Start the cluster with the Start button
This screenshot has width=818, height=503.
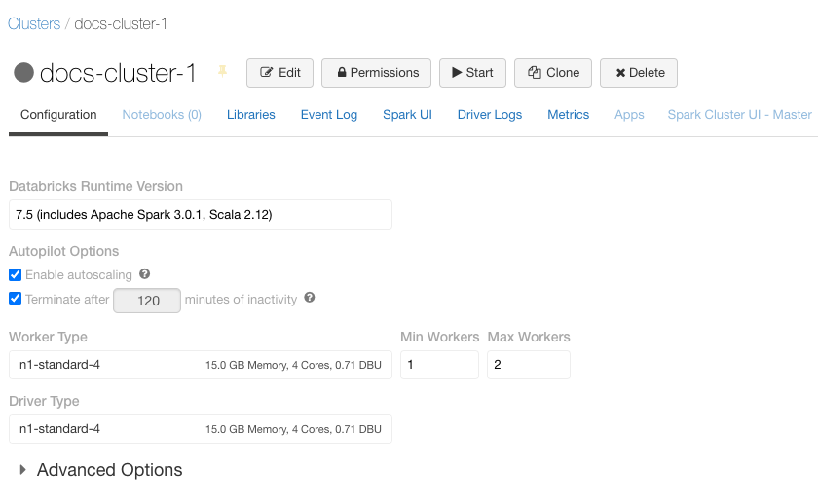click(471, 73)
